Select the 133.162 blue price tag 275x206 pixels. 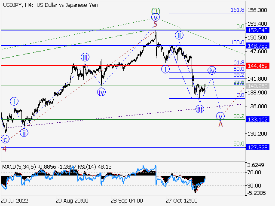click(x=258, y=119)
